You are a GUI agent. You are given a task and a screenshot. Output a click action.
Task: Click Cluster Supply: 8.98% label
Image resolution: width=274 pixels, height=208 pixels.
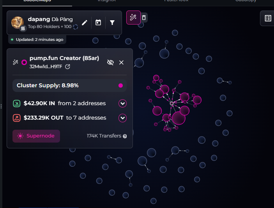click(48, 85)
